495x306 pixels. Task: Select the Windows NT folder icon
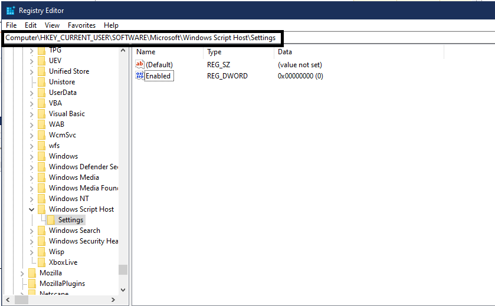[x=41, y=199]
